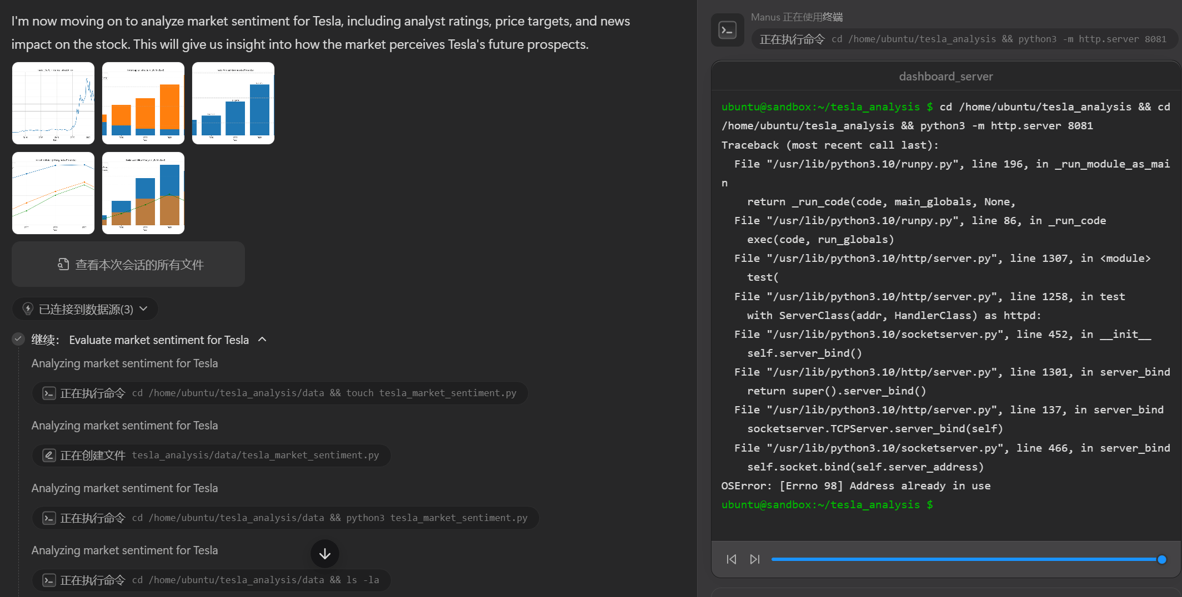This screenshot has width=1182, height=597.
Task: Click the Traceback (most recent call last) line
Action: 830,145
